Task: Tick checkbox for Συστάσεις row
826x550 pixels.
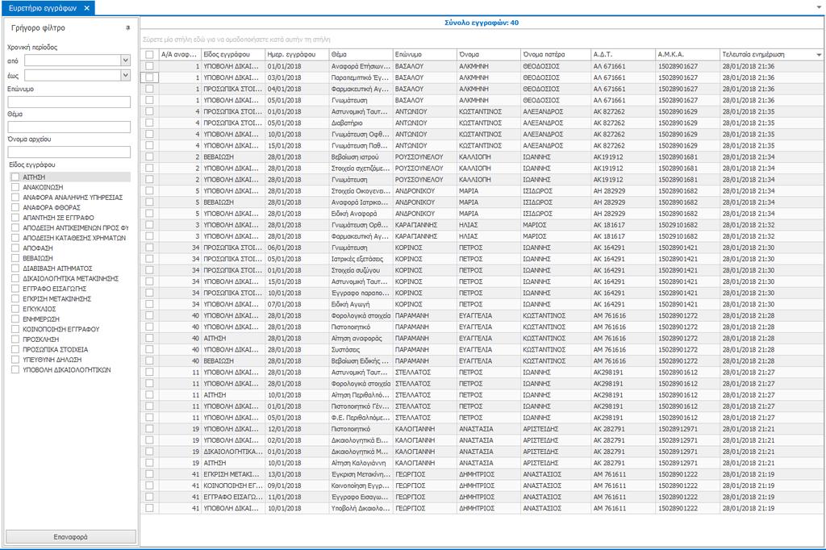Action: point(149,349)
